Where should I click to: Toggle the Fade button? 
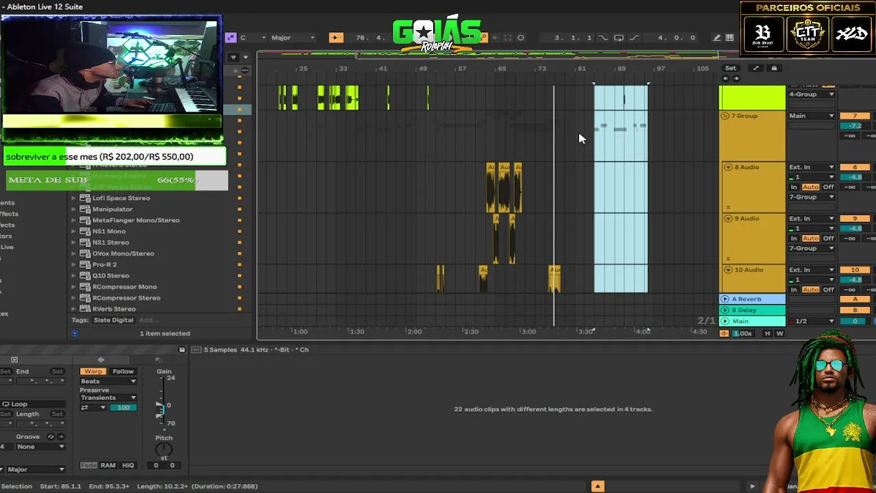(89, 466)
